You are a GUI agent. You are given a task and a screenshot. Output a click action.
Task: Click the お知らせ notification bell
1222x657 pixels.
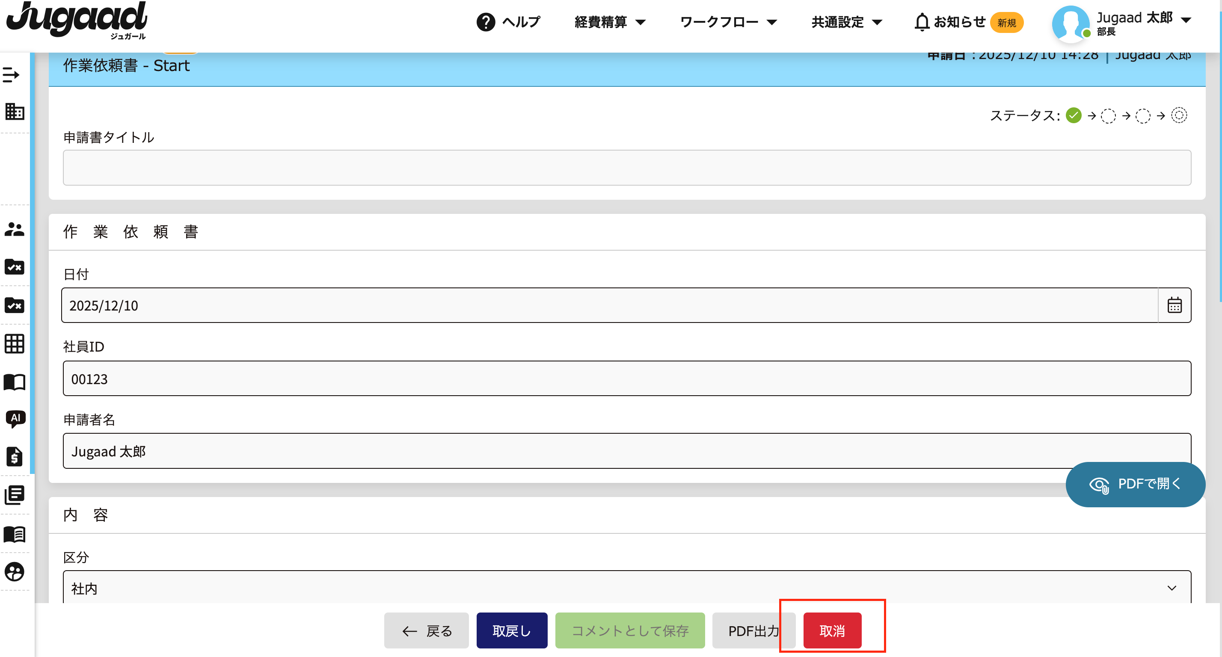point(922,22)
